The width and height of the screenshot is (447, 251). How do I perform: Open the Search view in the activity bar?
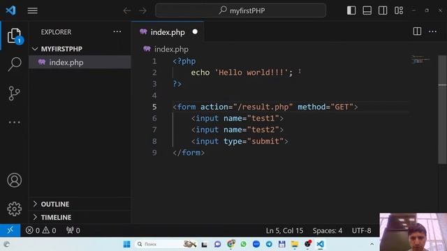click(x=14, y=64)
